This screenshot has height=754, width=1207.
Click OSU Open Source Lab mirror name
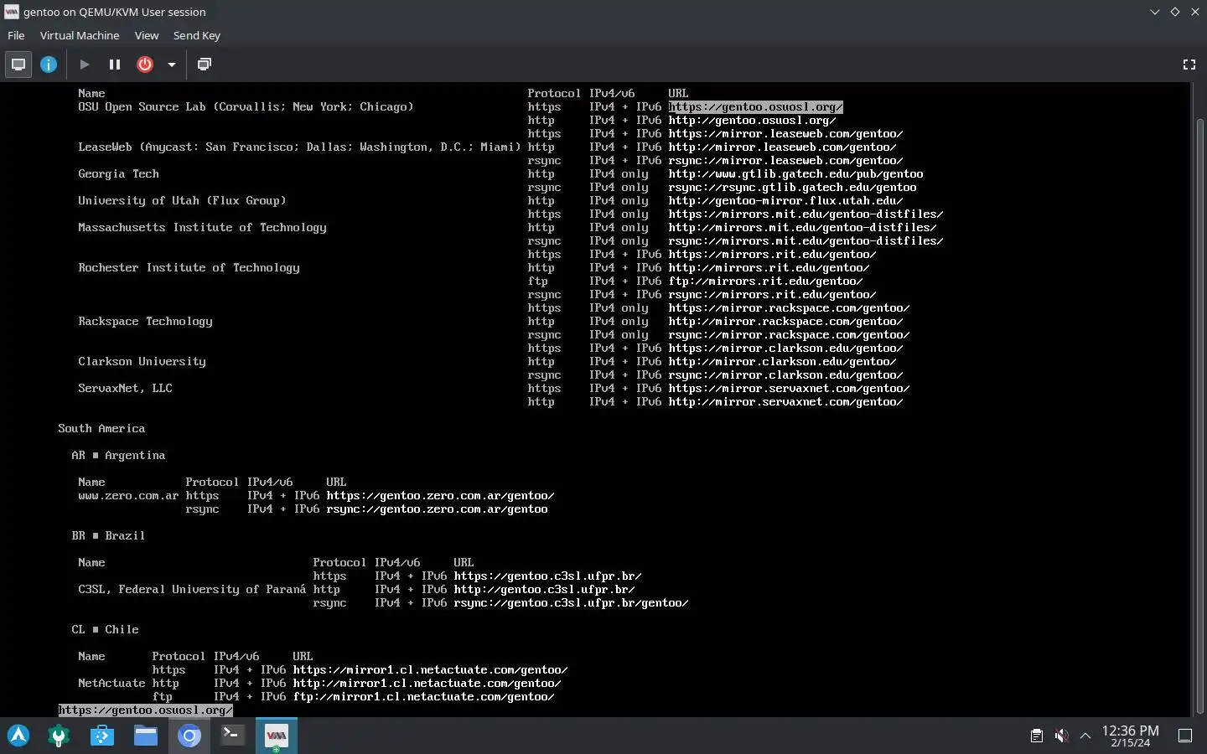click(x=246, y=107)
